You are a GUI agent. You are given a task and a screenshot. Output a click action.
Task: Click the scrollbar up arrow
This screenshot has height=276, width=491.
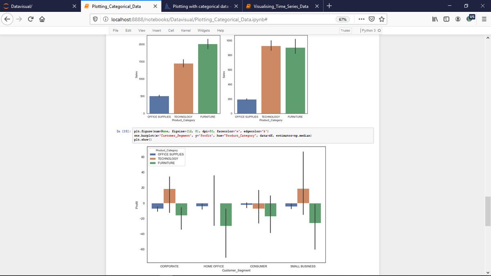(x=487, y=38)
